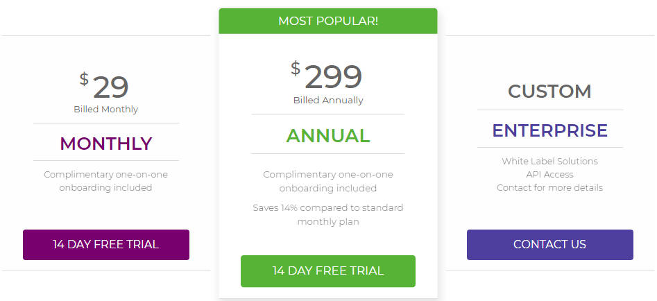Select the White Label Solutions feature line
The width and height of the screenshot is (657, 301).
tap(549, 161)
